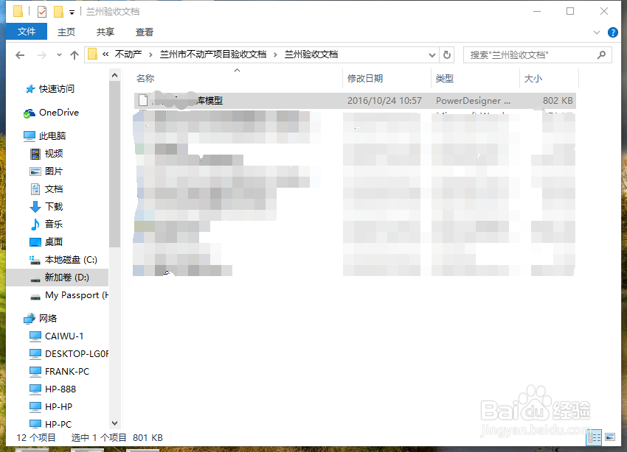Switch to the 查看 (View) ribbon tab
The image size is (627, 452).
tap(144, 32)
